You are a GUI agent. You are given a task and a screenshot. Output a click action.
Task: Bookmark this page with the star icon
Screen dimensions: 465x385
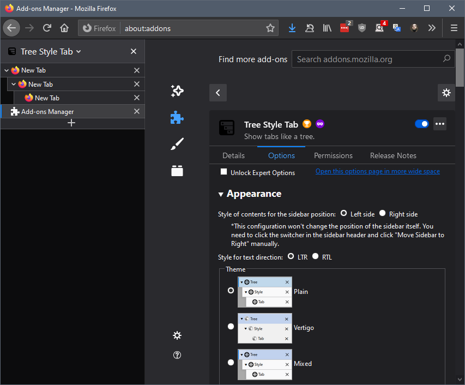click(270, 28)
